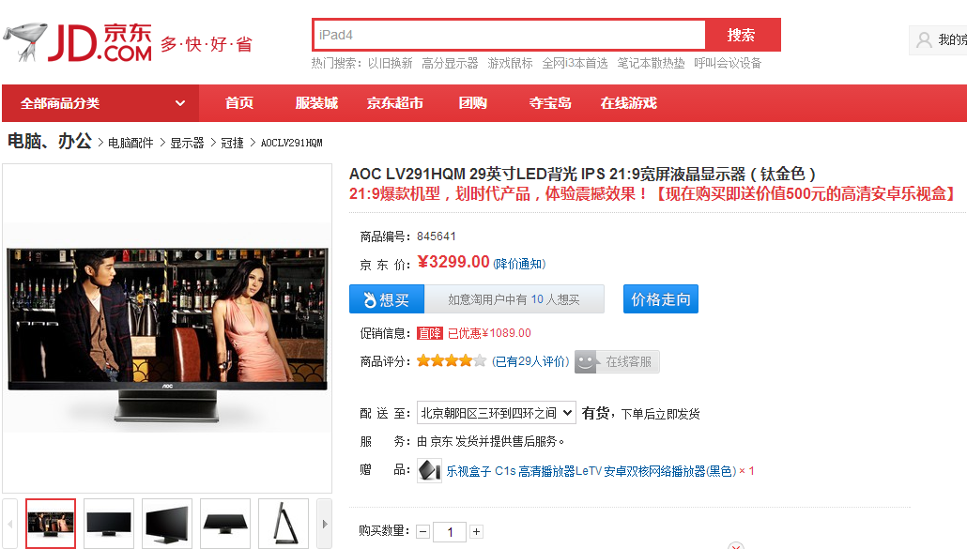Click the 冠捷 breadcrumb link
Screen dimensions: 967x549
[x=232, y=143]
